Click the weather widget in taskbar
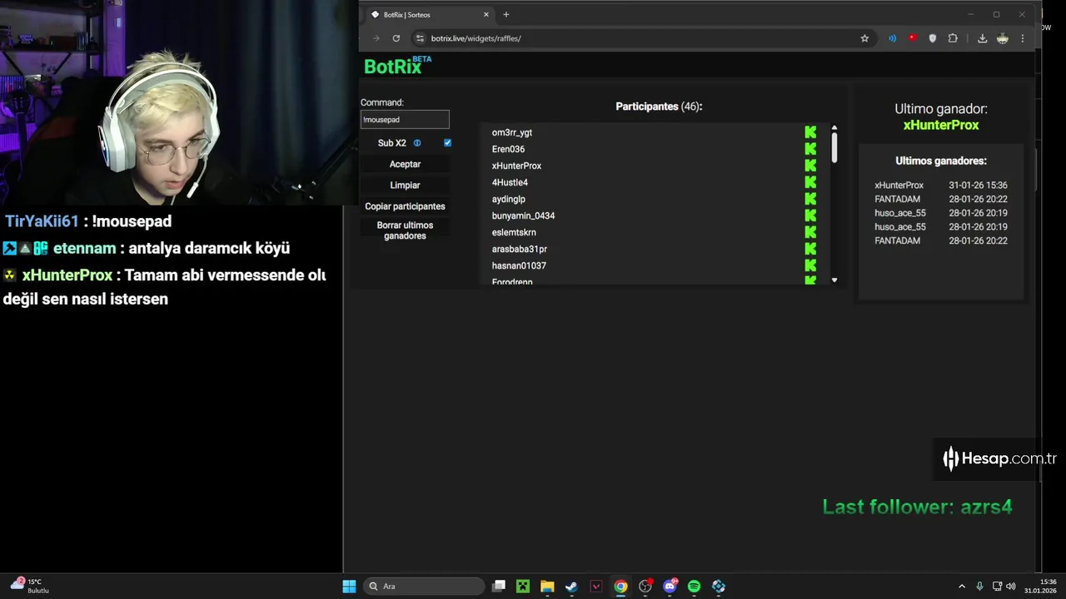Screen dimensions: 1066x599 [x=29, y=586]
